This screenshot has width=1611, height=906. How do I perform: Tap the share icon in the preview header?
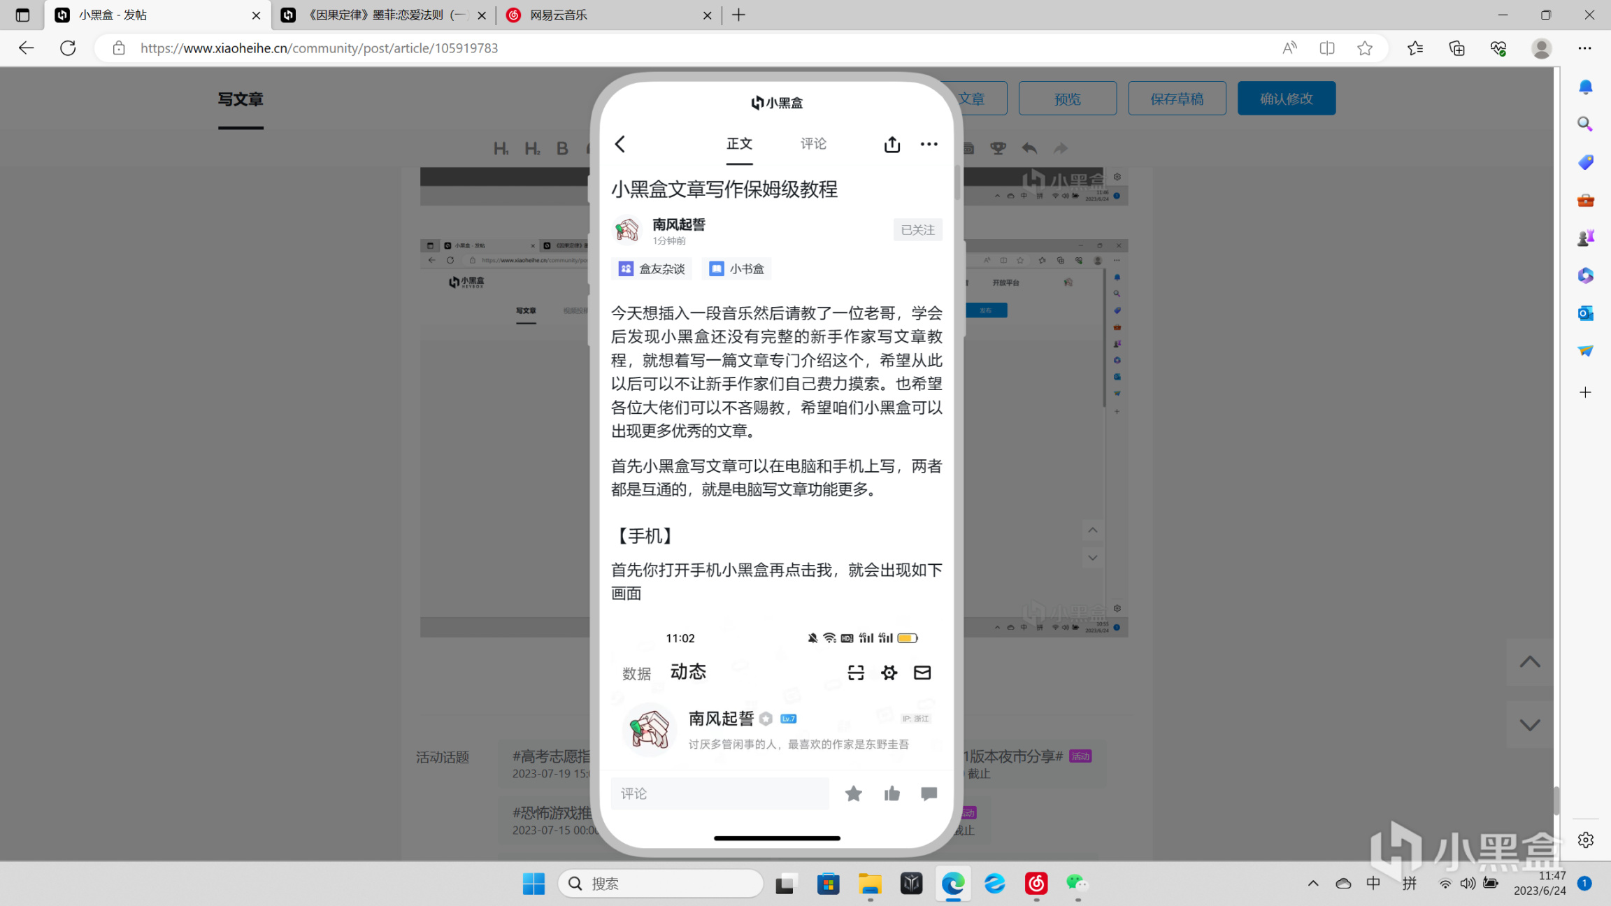(892, 144)
